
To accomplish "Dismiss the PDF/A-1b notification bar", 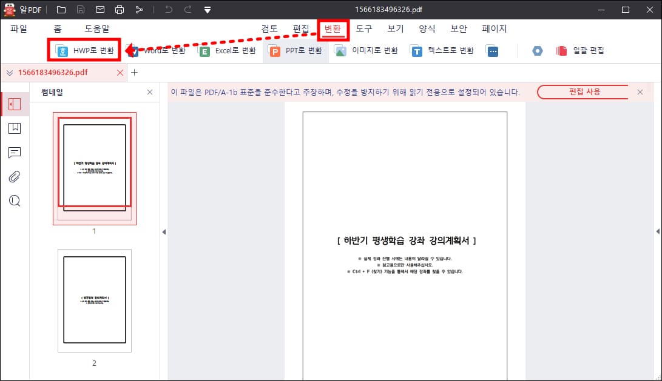I will [x=640, y=92].
